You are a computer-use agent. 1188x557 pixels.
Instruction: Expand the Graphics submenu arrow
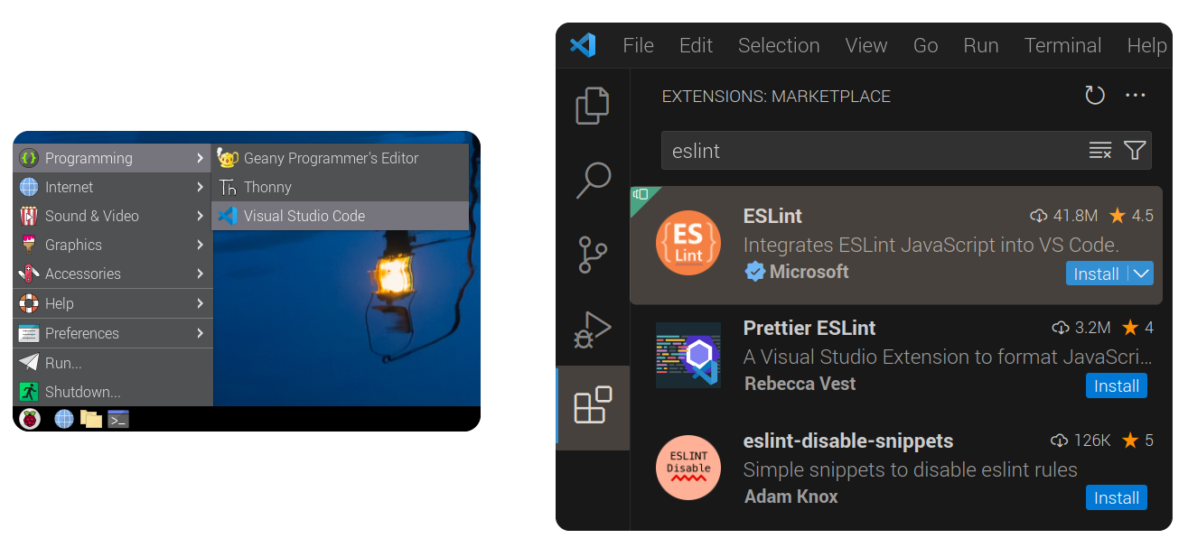200,245
